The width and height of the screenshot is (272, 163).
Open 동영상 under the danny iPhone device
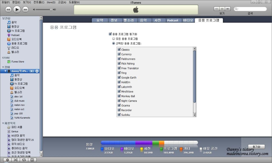(18, 79)
